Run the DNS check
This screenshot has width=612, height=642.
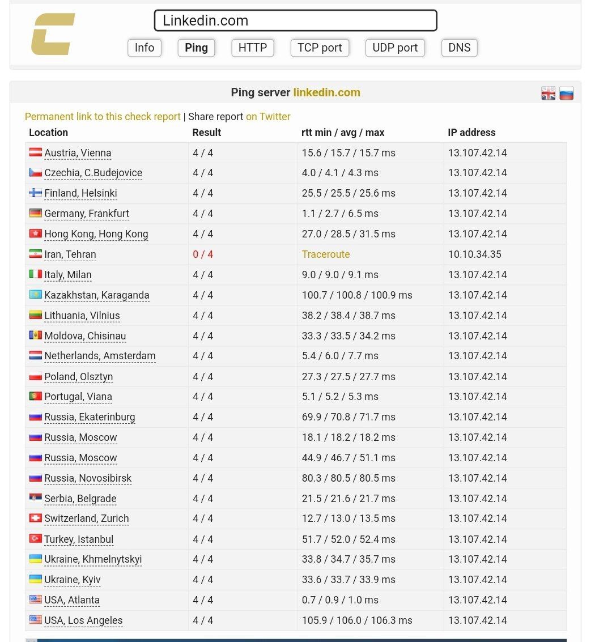[459, 48]
